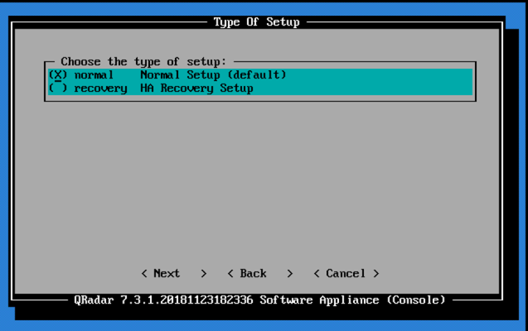Click the Next button
The image size is (528, 331).
tap(174, 274)
